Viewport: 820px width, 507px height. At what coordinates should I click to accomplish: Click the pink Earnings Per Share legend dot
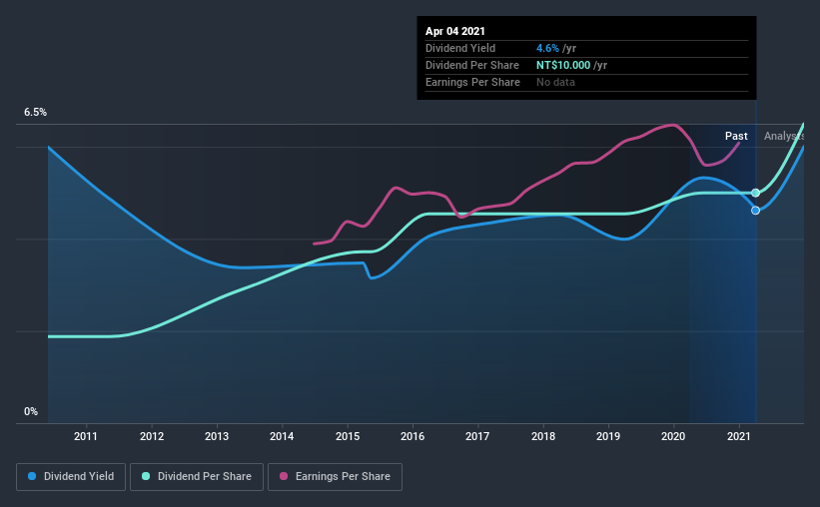(284, 476)
